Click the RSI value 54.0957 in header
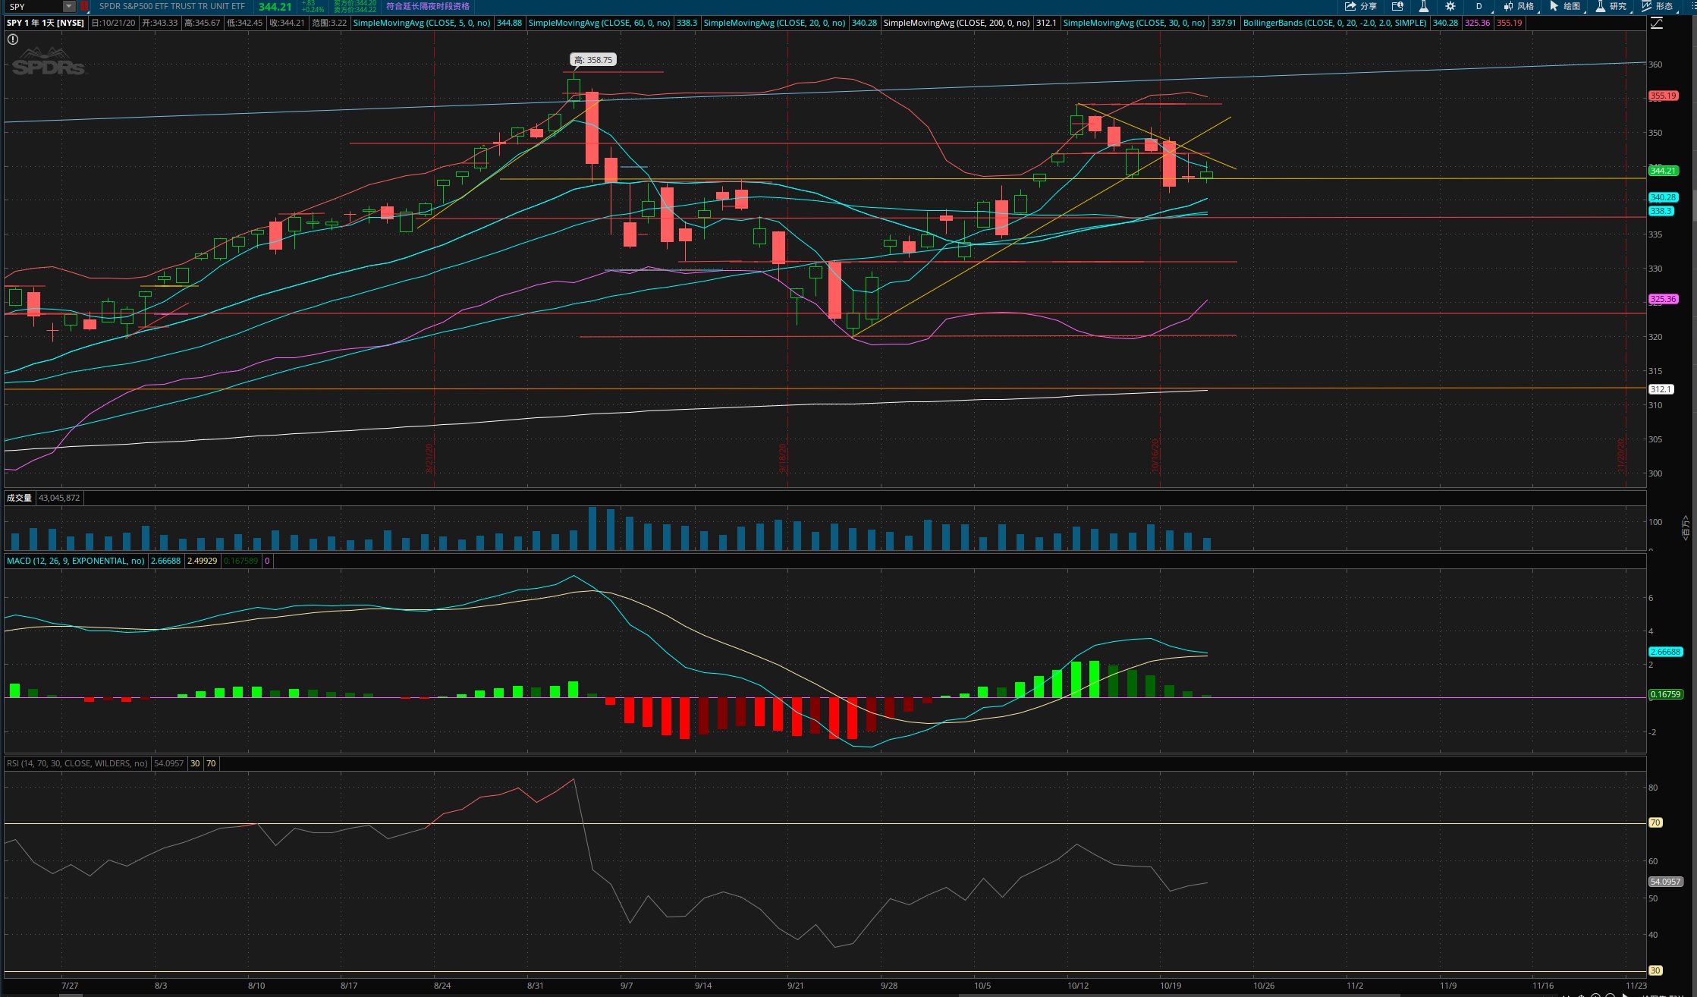 168,763
